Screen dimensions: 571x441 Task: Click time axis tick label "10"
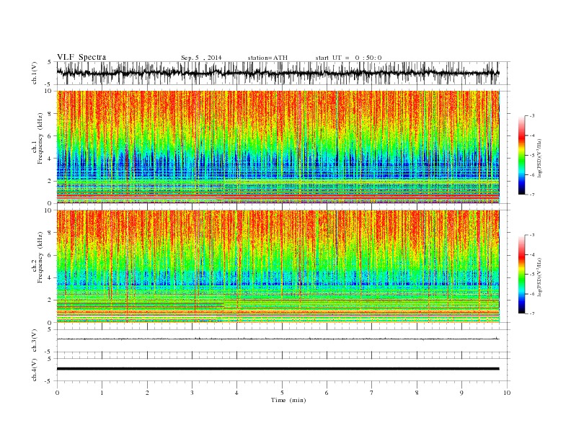507,393
